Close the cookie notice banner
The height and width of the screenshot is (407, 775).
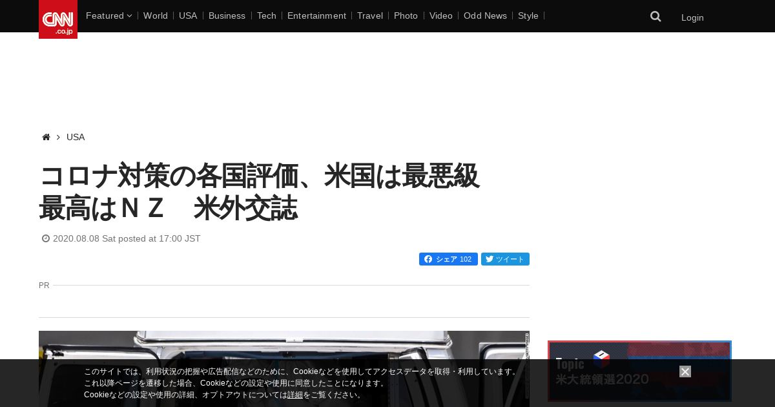685,371
